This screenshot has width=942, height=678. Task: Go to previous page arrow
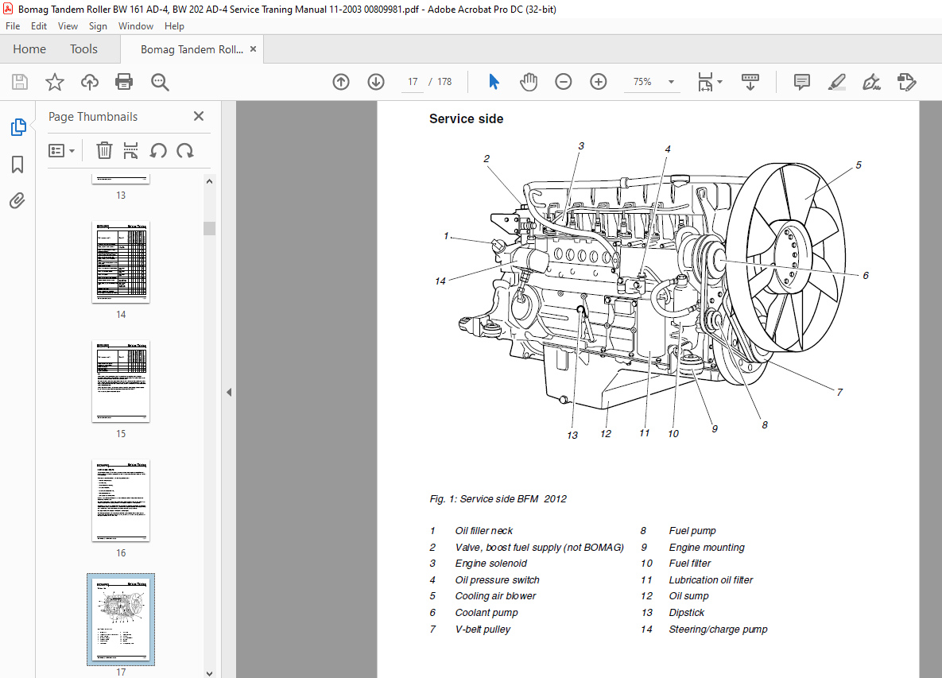[341, 82]
